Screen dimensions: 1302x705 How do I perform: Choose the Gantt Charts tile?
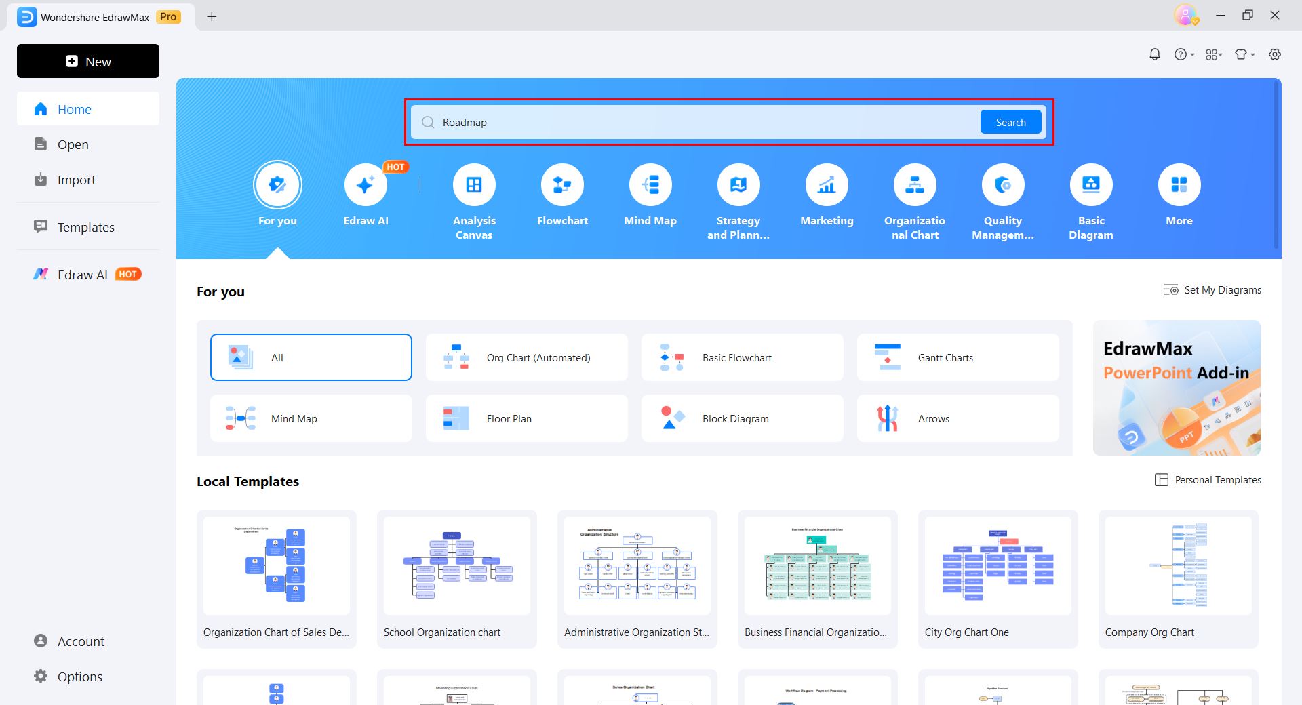(x=958, y=357)
